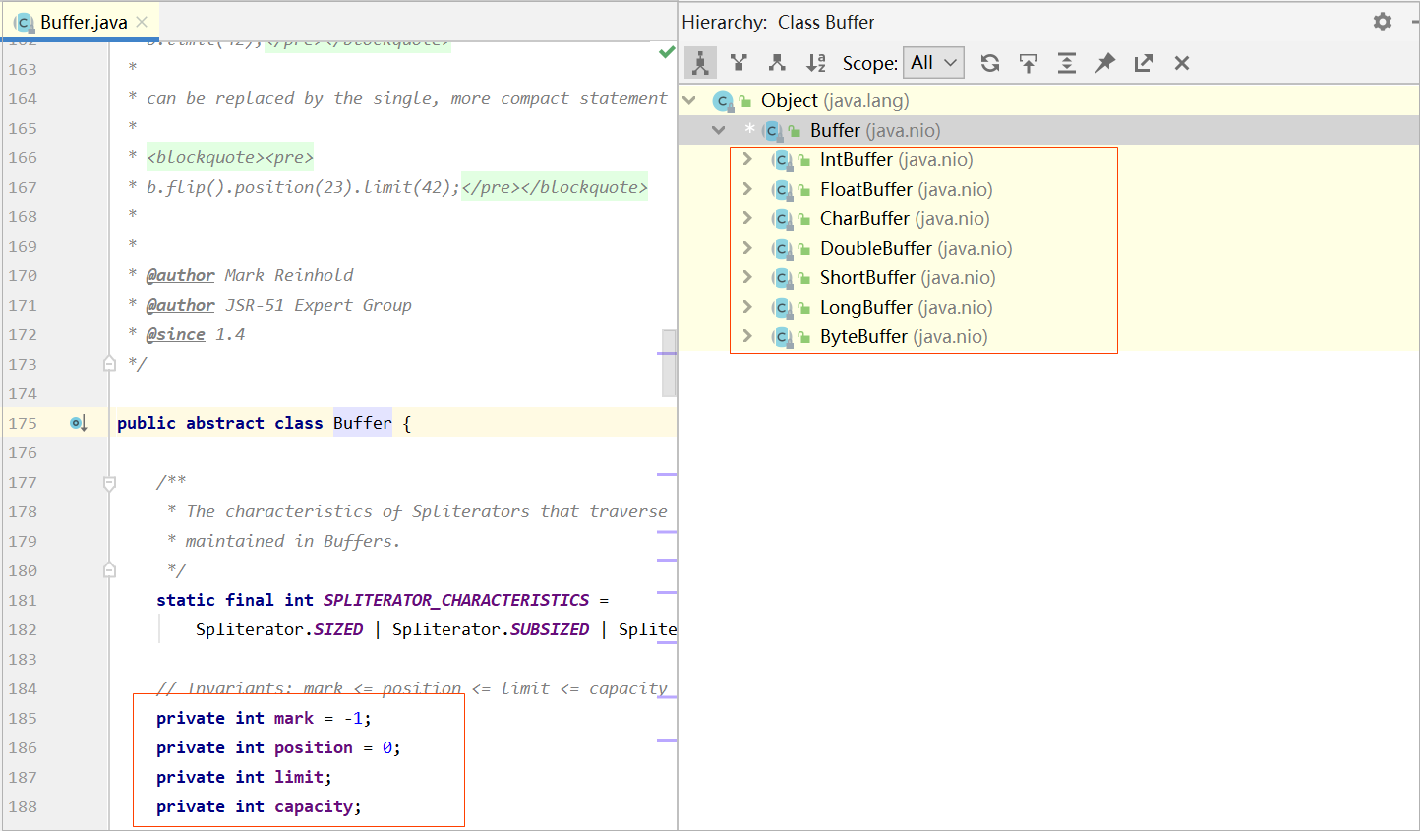
Task: Expand all hierarchy nodes icon
Action: pyautogui.click(x=1067, y=63)
